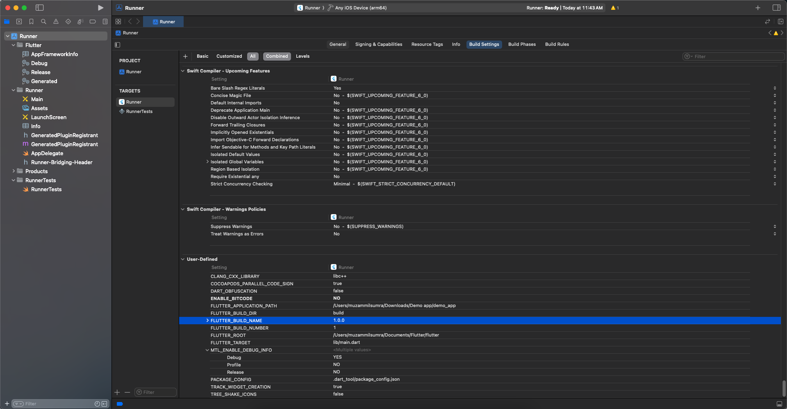Open the Find navigator magnifier icon
Screen dimensions: 787x409
point(43,22)
